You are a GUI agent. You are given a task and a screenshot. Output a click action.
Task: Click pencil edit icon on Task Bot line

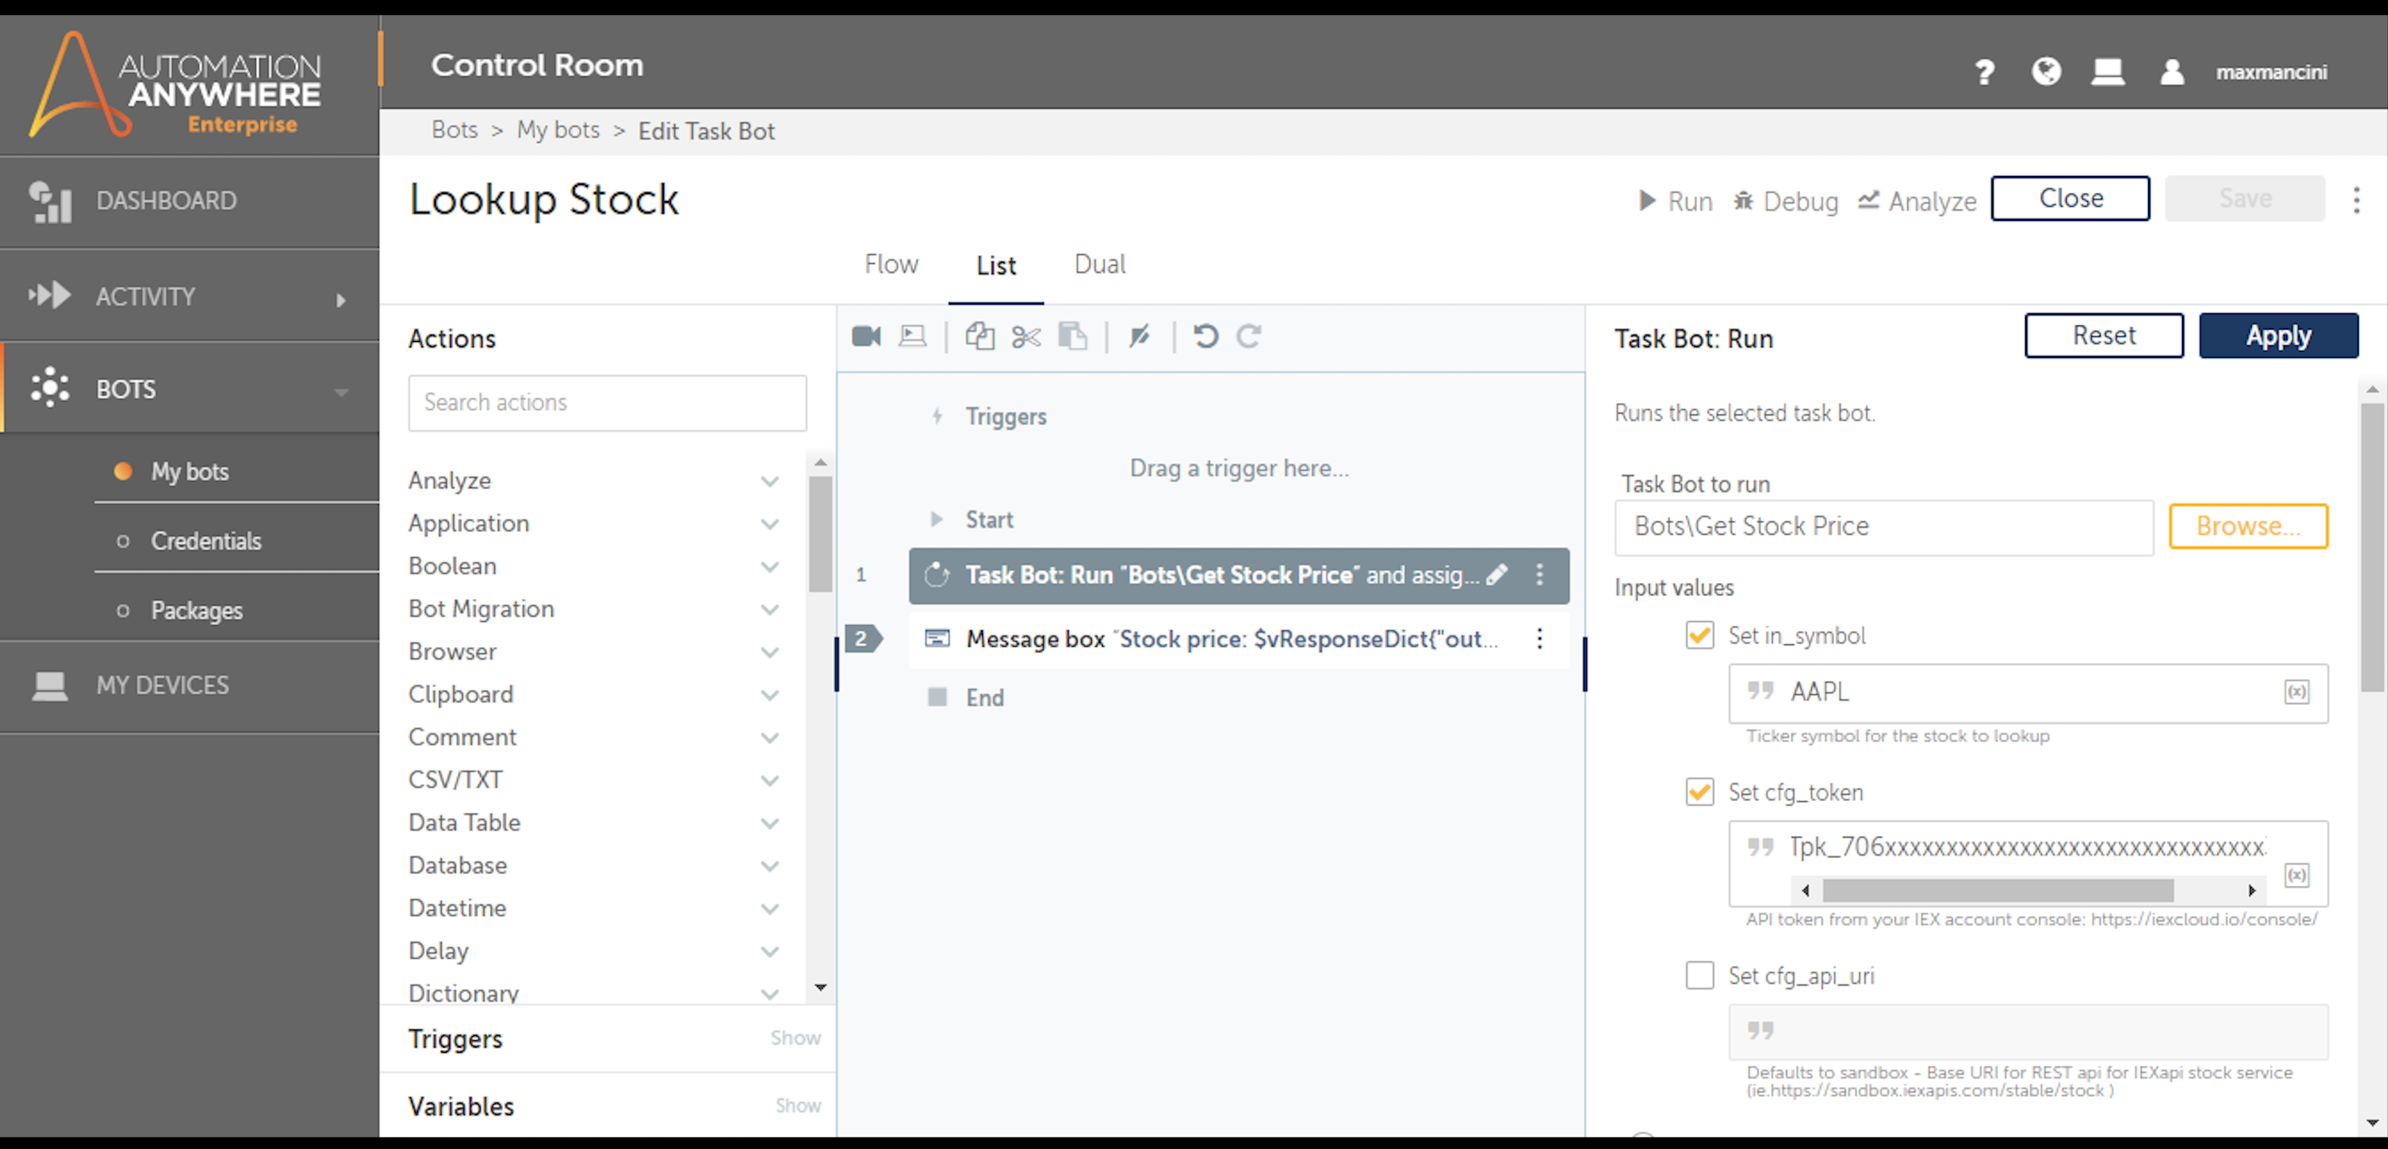click(x=1496, y=575)
